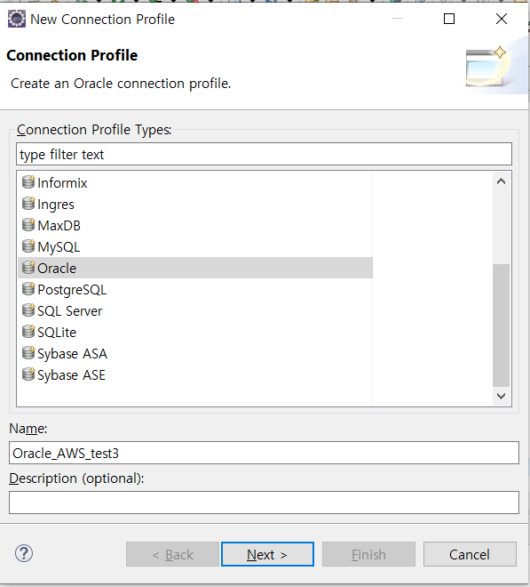Open help via the question mark icon
Screen dimensions: 530x587
click(24, 553)
